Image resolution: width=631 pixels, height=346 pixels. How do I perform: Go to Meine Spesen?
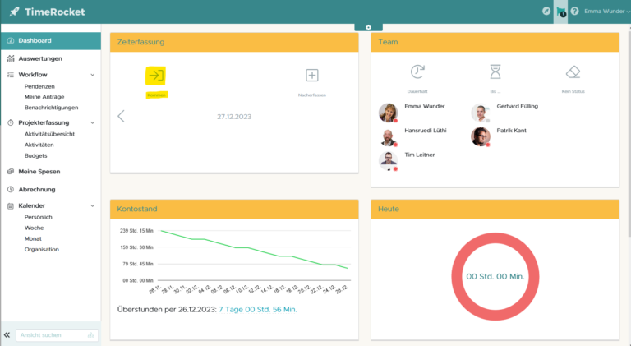coord(39,171)
